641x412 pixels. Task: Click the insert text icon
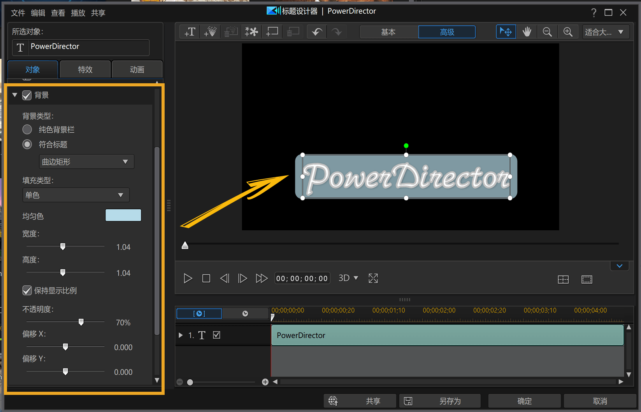point(190,32)
